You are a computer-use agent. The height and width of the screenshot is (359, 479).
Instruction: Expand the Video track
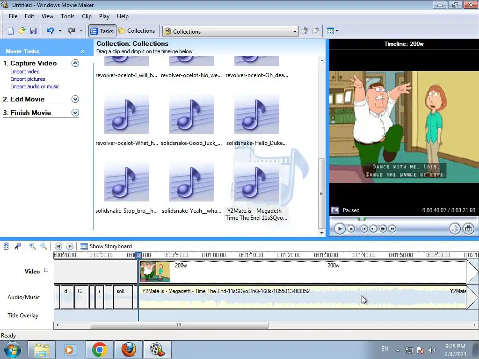(46, 270)
